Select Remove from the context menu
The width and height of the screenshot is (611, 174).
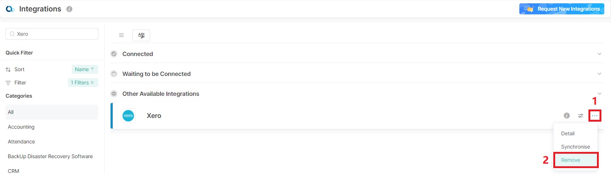point(571,160)
